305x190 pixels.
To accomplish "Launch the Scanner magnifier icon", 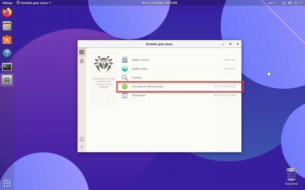I will 125,78.
